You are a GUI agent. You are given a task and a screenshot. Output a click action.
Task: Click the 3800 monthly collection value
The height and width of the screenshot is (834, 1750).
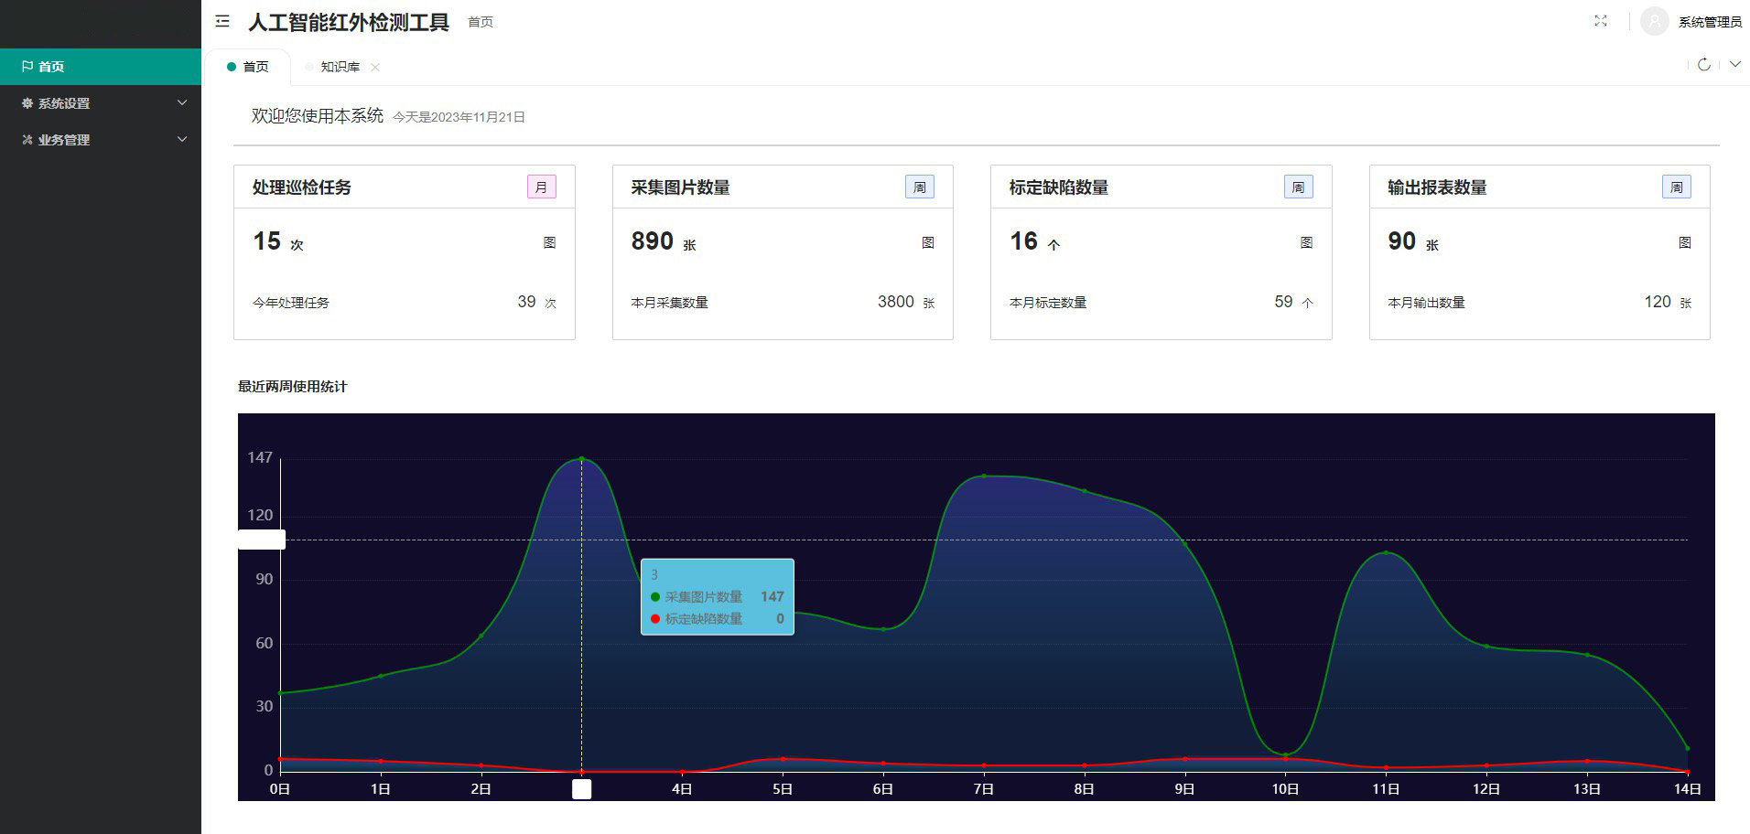(x=896, y=302)
